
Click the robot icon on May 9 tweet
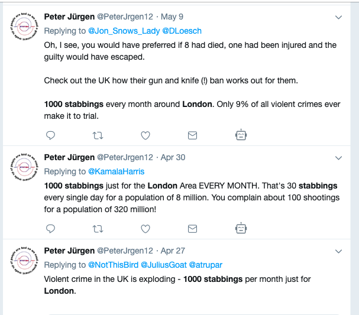pos(241,135)
